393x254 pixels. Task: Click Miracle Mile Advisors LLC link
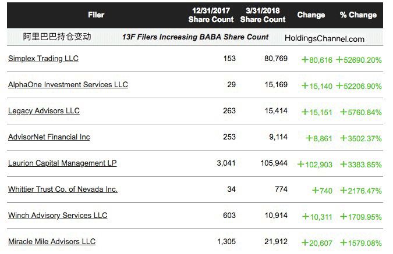(x=52, y=242)
